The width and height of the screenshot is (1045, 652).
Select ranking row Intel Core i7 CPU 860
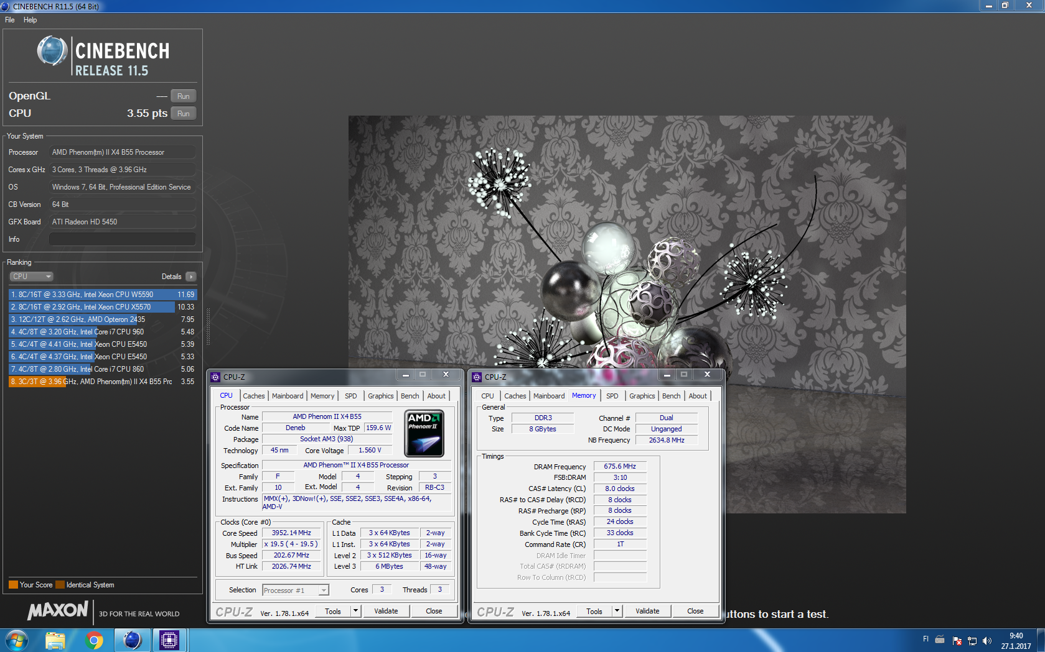[x=103, y=369]
